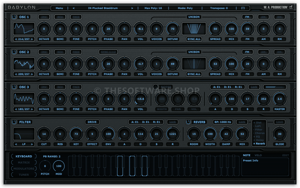This screenshot has height=188, width=300.
Task: Click the OSC 3 velocity slider bar
Action: pyautogui.click(x=275, y=87)
